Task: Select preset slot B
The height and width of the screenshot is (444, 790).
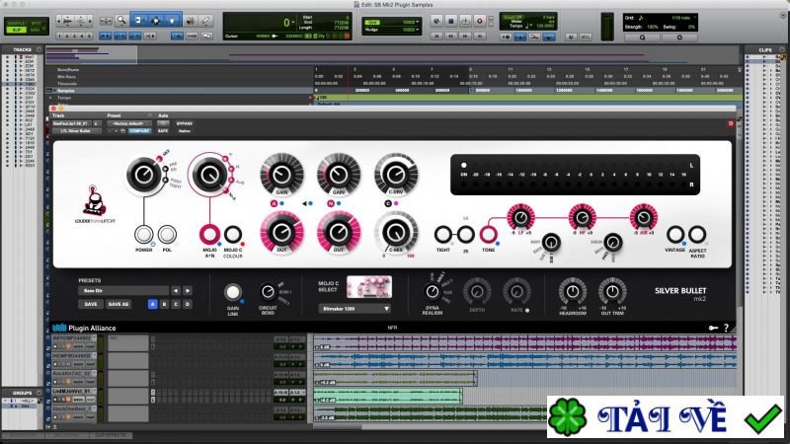Action: point(164,304)
